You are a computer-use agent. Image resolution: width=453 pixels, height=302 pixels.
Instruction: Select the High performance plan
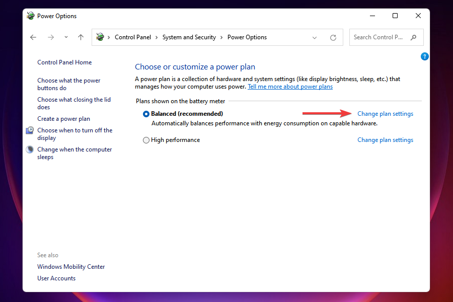point(146,140)
